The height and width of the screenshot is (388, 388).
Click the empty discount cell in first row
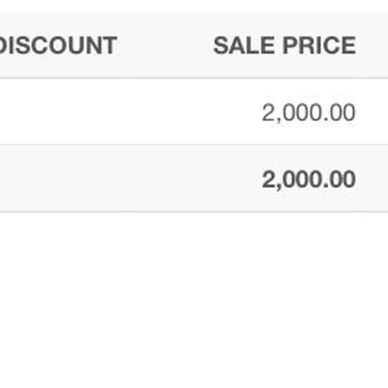click(58, 112)
